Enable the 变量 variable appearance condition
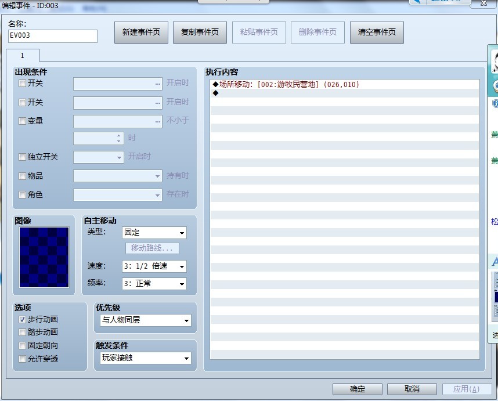The height and width of the screenshot is (401, 498). (x=22, y=121)
